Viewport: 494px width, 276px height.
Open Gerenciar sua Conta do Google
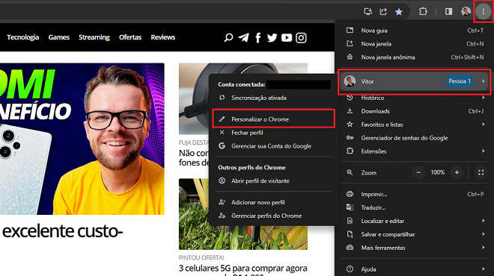[x=273, y=146]
